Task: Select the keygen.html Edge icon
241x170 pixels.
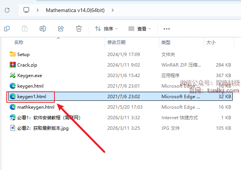Action: [x=13, y=86]
